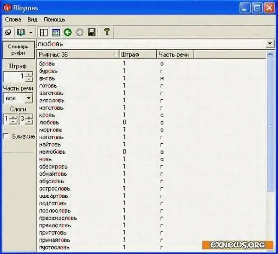Screen dimensions: 278x254
Task: Open the dictionary book icon
Action: click(21, 32)
